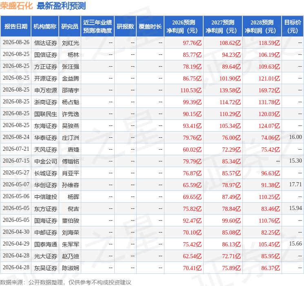This screenshot has width=304, height=286.
Task: Click 东吴证券 institution cell
Action: tap(46, 268)
